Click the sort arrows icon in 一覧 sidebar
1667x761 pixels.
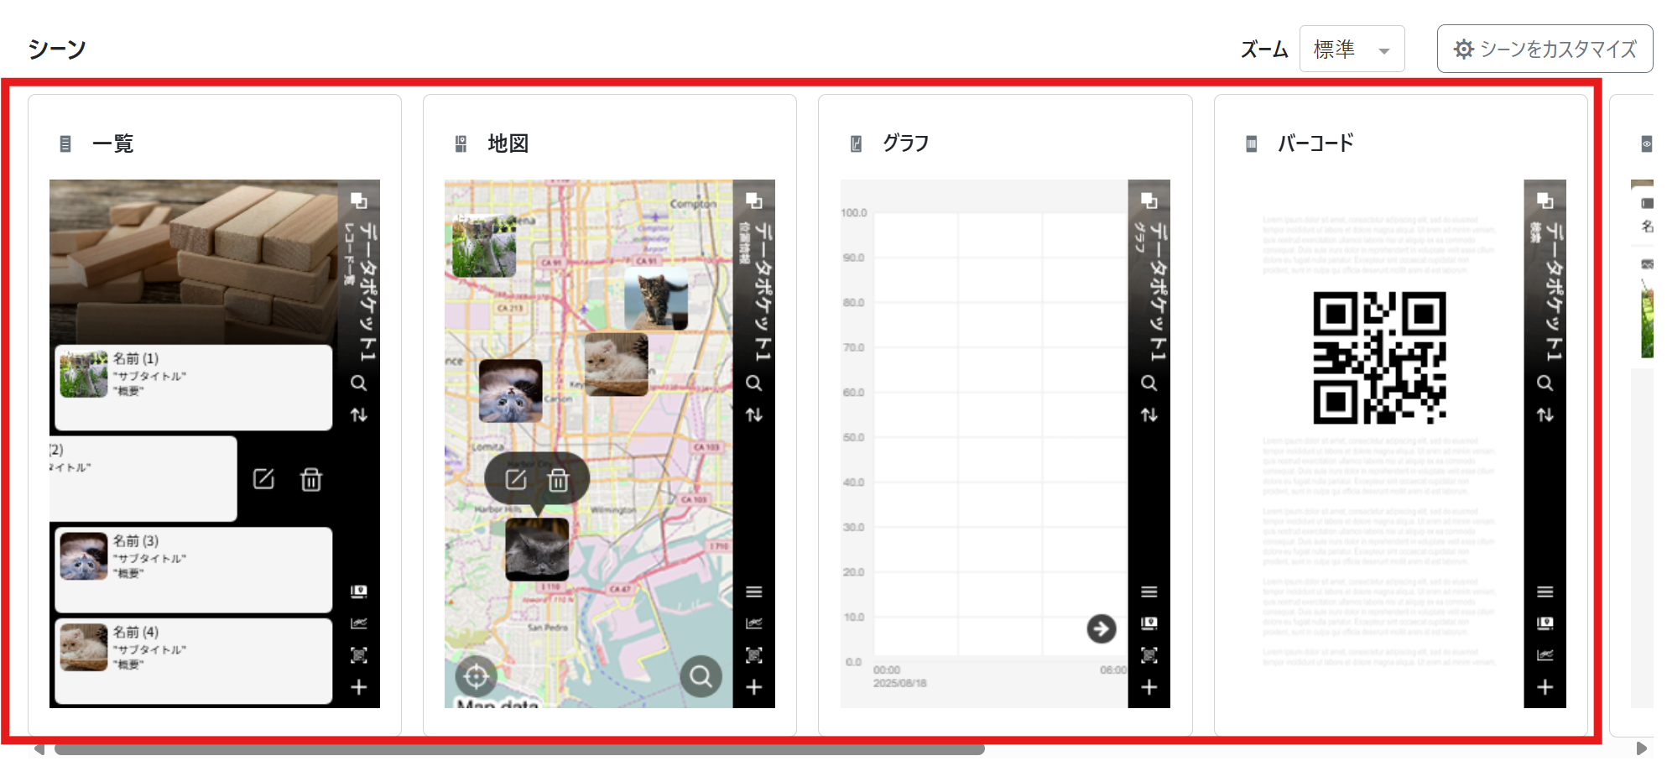point(358,414)
